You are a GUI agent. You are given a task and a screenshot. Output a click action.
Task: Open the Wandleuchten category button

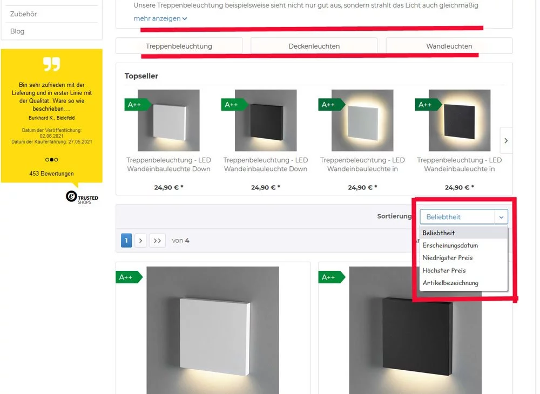449,46
